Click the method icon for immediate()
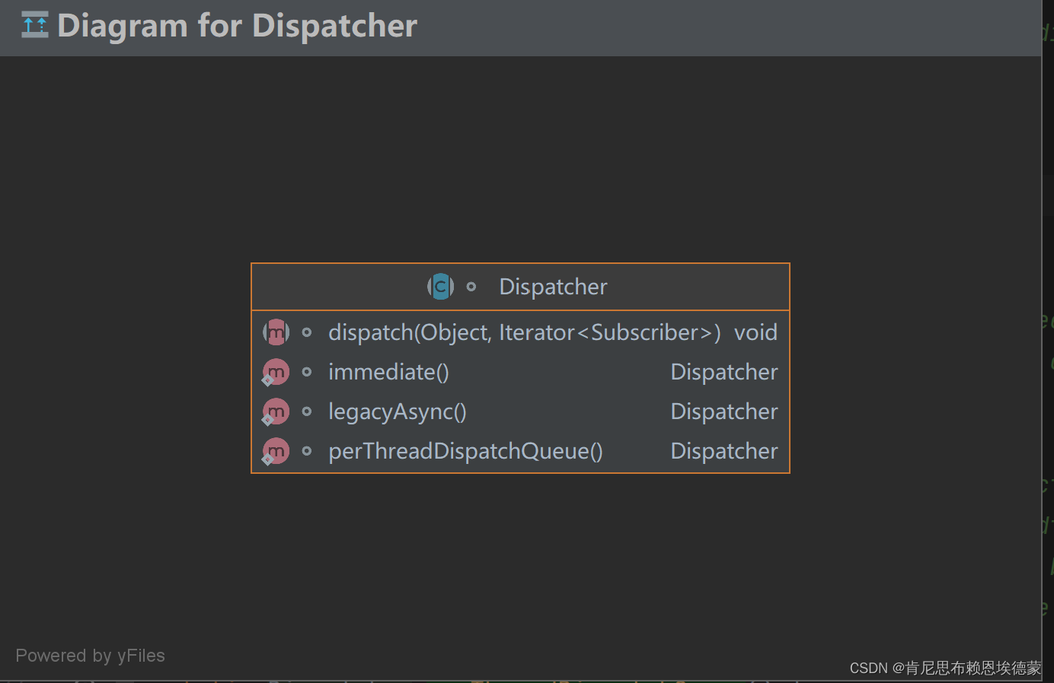Image resolution: width=1054 pixels, height=683 pixels. tap(276, 372)
